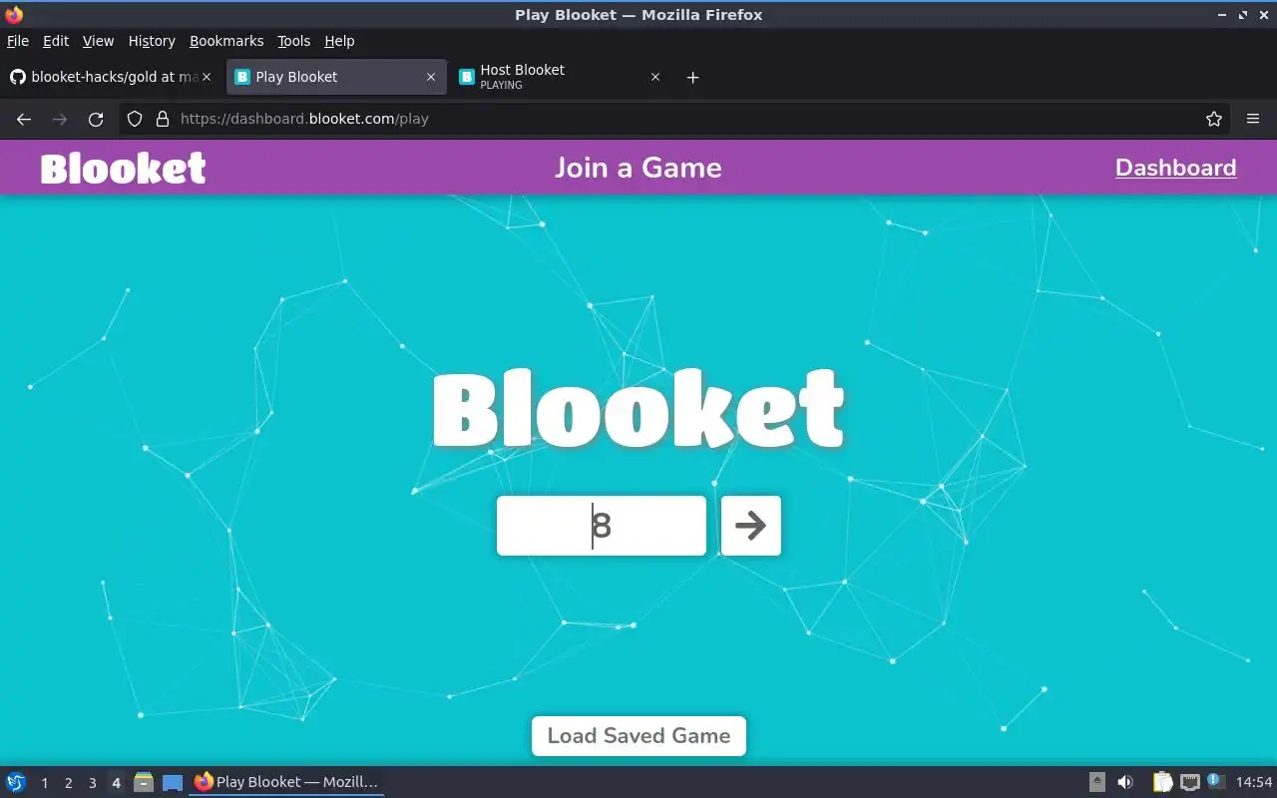This screenshot has height=798, width=1277.
Task: Switch to blooket-hacks/gold GitHub tab
Action: pos(111,77)
